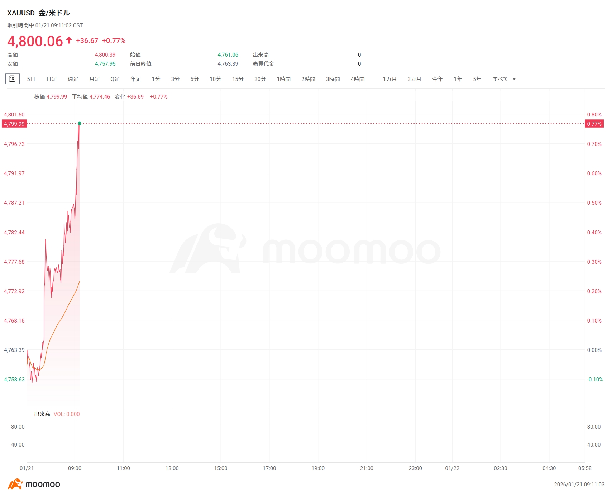The width and height of the screenshot is (612, 496).
Task: Click the red up-arrow beside the price
Action: point(69,40)
